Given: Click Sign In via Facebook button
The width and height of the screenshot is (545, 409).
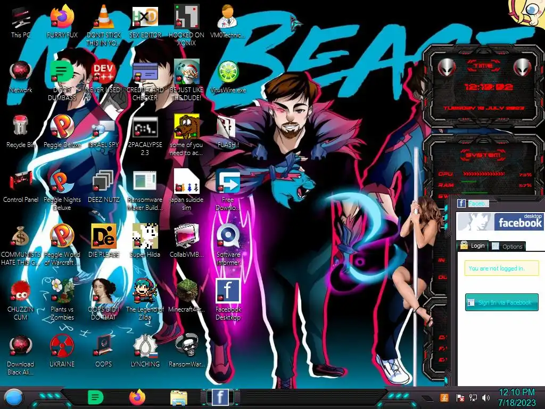Looking at the screenshot, I should pos(501,302).
